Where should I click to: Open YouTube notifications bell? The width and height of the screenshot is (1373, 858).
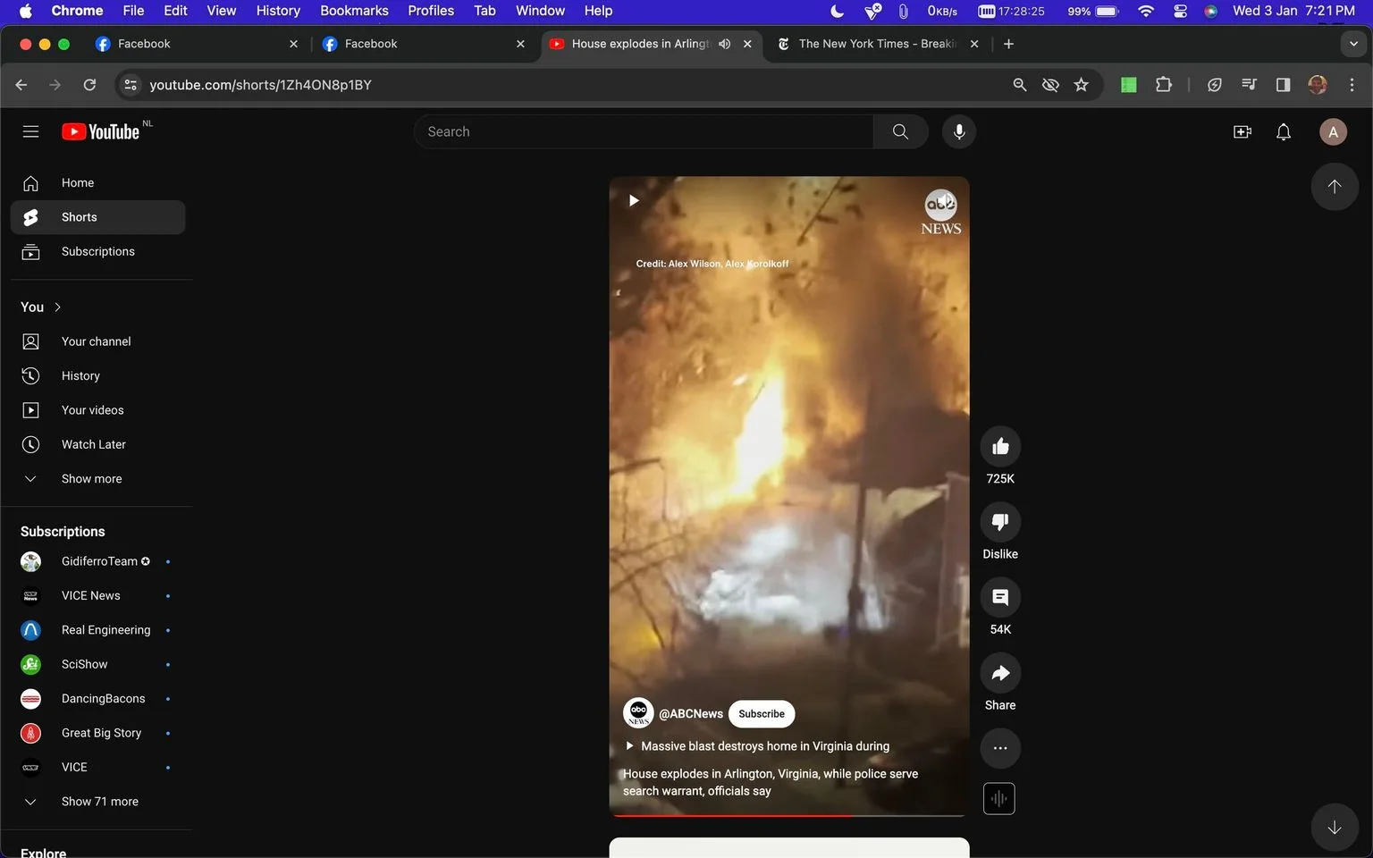[1284, 132]
